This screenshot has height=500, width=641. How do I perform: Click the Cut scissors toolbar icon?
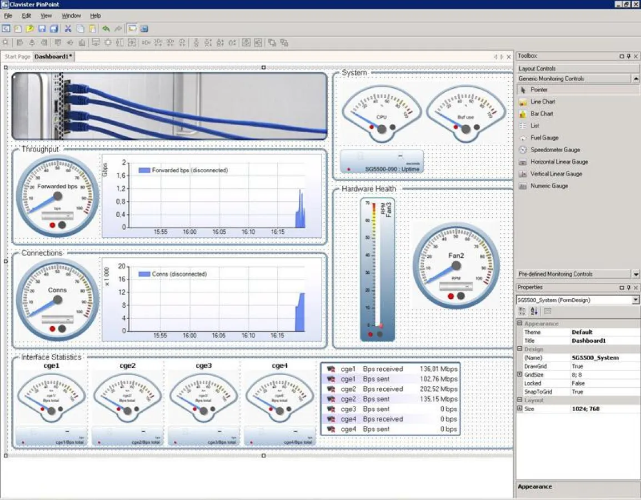click(x=68, y=29)
